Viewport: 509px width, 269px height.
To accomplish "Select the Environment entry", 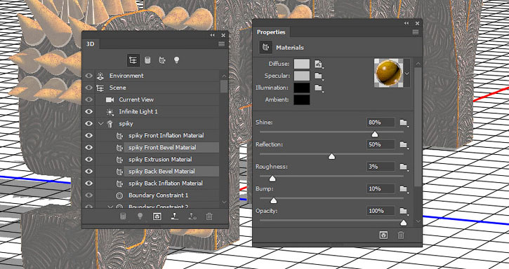I will (x=126, y=76).
